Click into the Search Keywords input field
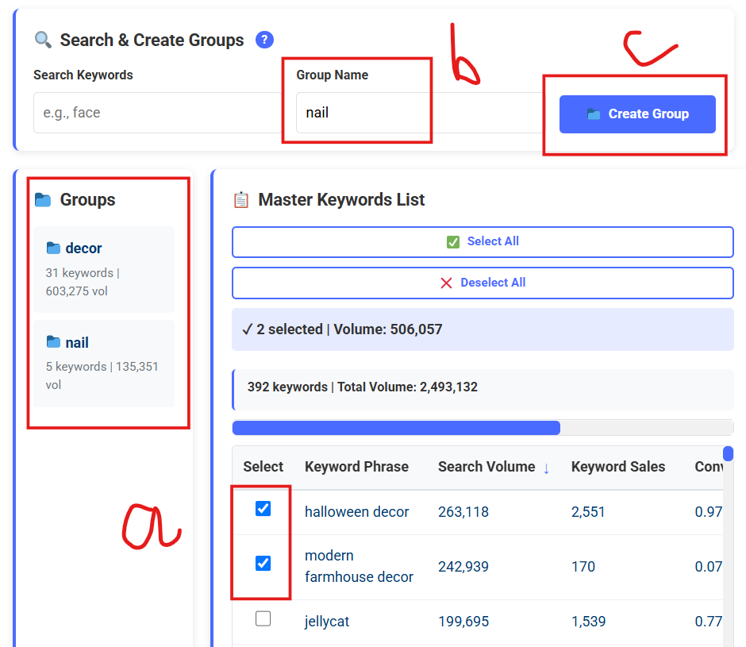The height and width of the screenshot is (647, 746). point(155,113)
